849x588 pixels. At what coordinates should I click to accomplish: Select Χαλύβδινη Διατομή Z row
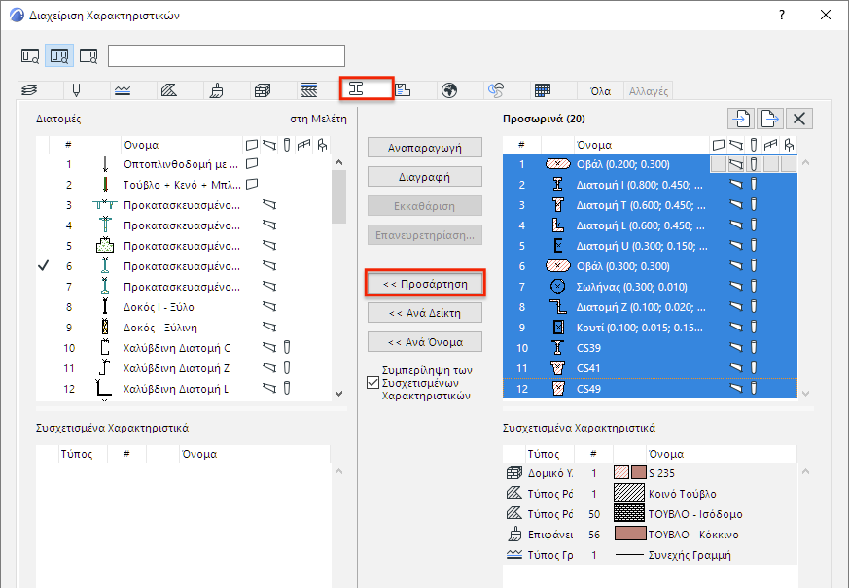(183, 368)
